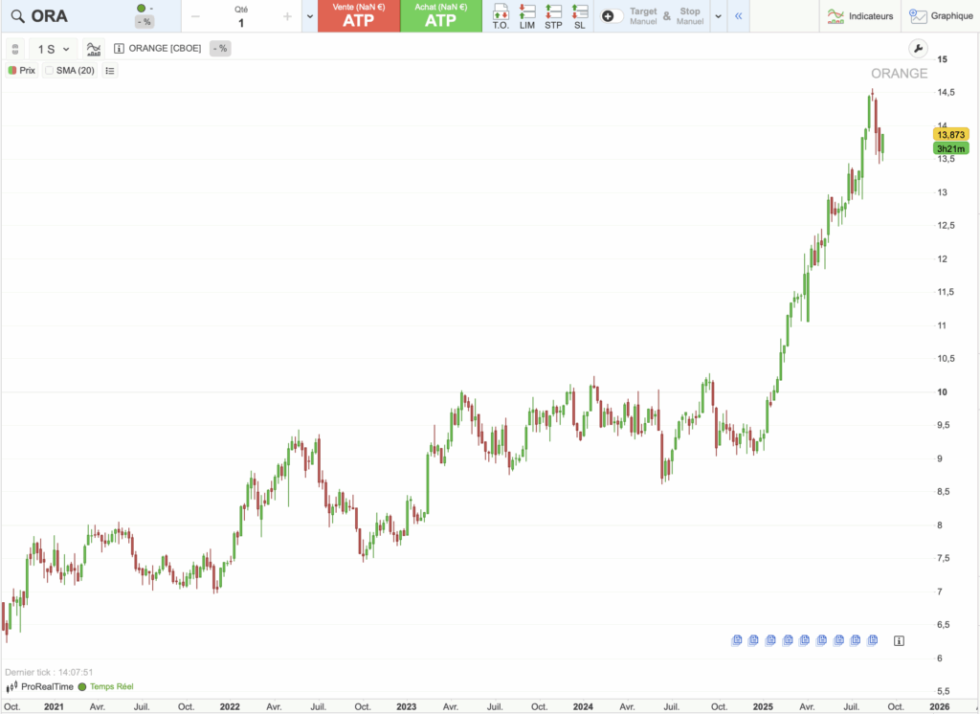
Task: Click the green Achat ATP button
Action: 441,16
